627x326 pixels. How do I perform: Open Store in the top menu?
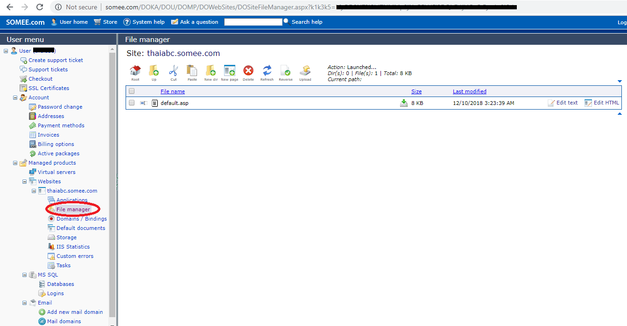tap(106, 22)
